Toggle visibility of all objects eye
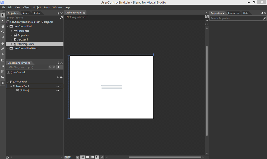 [58, 77]
